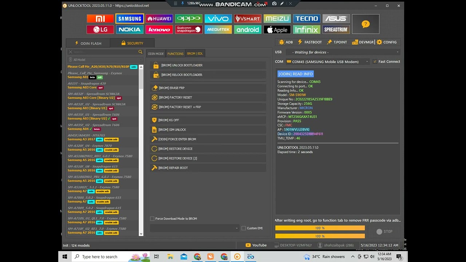The height and width of the screenshot is (262, 466).
Task: Run BROM Repair Boot
Action: click(208, 168)
